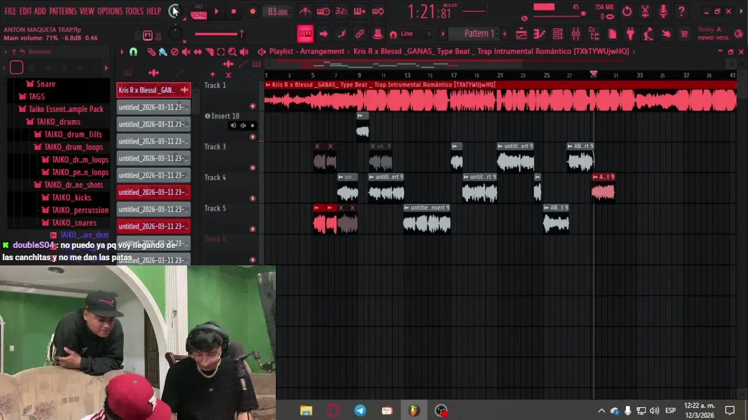748x420 pixels.
Task: Open the Pattern 1 selector dropdown
Action: (x=479, y=34)
